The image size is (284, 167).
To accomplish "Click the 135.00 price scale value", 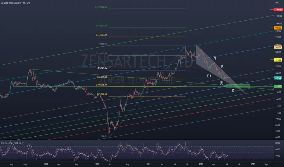I will pos(279,107).
